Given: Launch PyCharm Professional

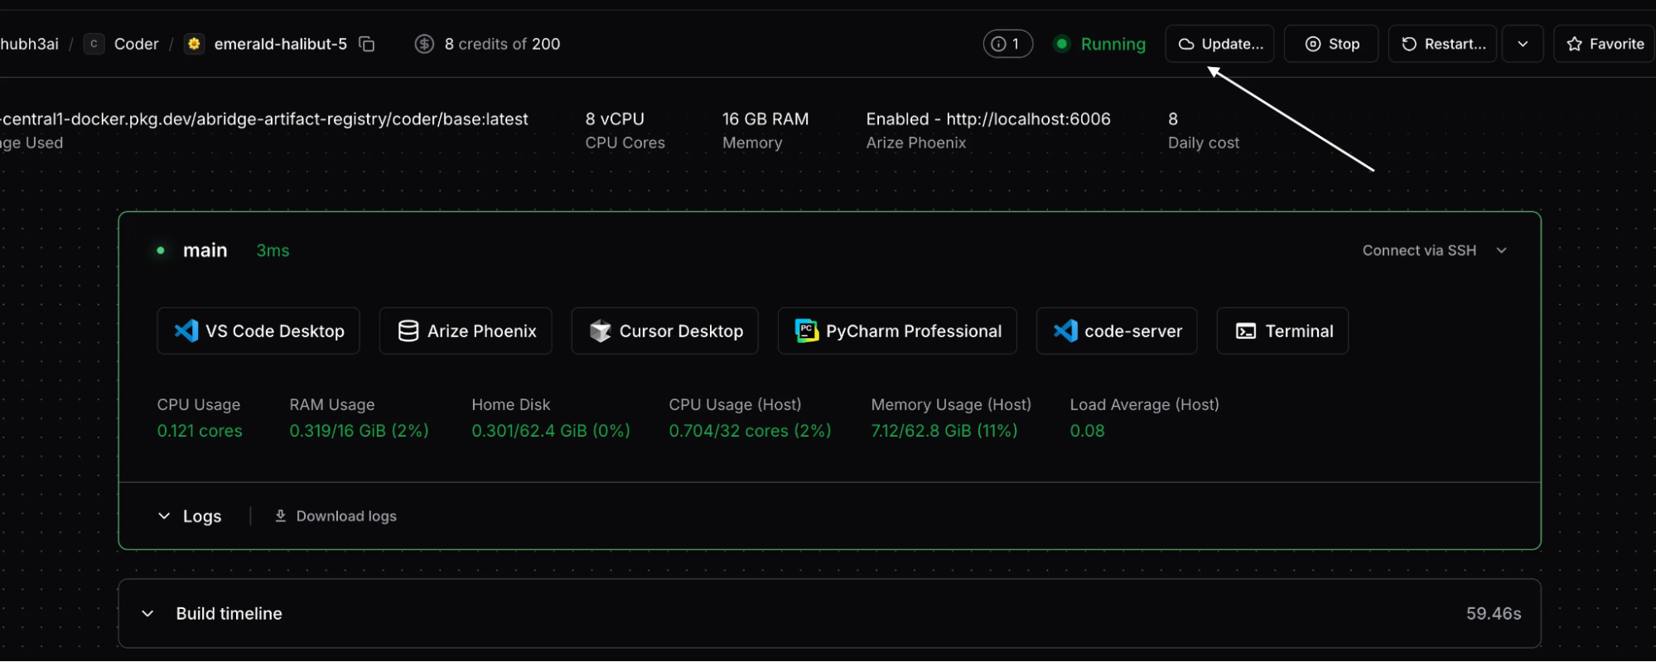Looking at the screenshot, I should click(897, 331).
